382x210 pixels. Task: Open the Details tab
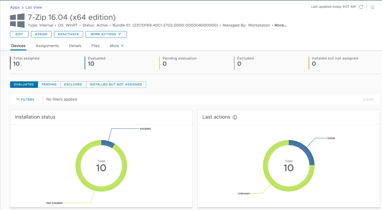[75, 46]
